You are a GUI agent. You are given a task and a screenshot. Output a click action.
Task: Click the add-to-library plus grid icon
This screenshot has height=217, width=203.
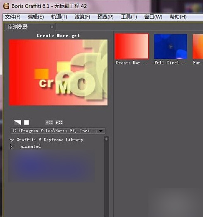pos(49,122)
